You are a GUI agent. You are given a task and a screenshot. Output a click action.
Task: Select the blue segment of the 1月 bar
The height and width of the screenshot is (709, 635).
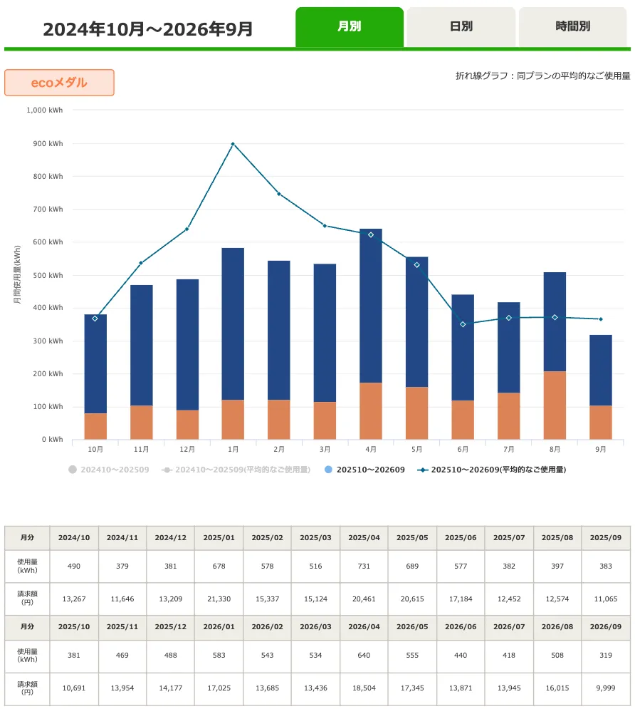point(233,324)
